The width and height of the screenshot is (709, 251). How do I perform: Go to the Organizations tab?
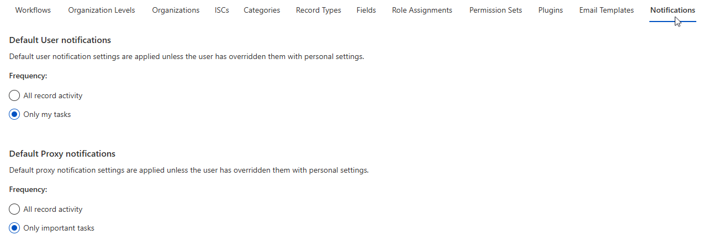point(176,10)
